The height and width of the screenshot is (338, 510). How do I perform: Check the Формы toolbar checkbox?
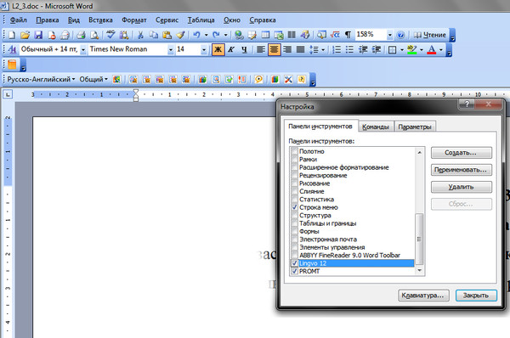pos(295,231)
